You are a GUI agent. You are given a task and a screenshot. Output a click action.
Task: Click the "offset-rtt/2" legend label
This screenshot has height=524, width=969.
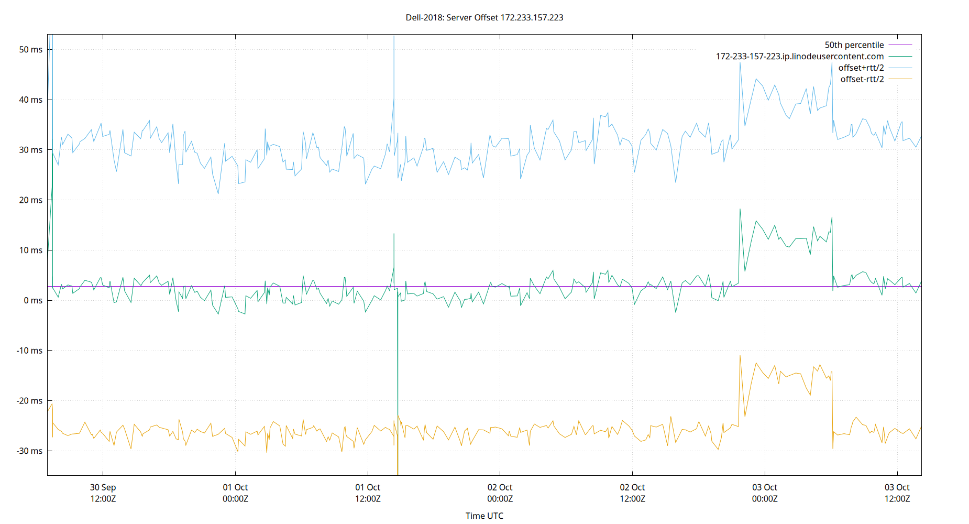tap(862, 80)
